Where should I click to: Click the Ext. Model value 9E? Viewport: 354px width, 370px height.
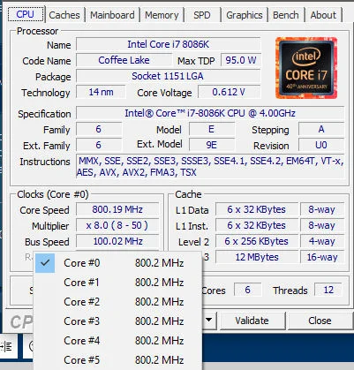click(212, 145)
